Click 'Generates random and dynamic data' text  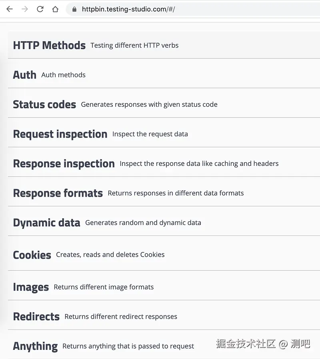143,223
